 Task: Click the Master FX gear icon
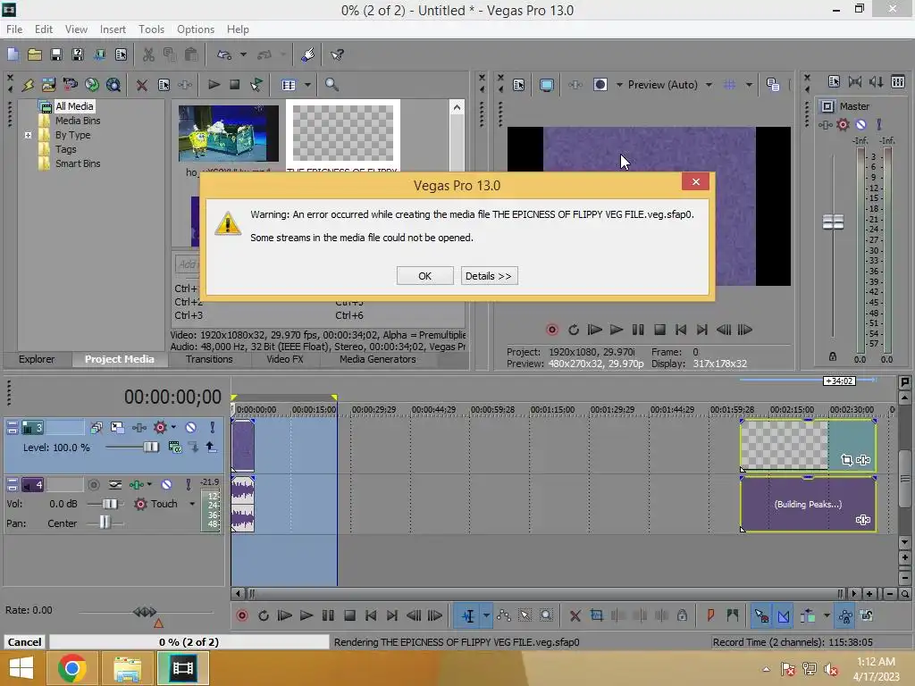tap(843, 124)
